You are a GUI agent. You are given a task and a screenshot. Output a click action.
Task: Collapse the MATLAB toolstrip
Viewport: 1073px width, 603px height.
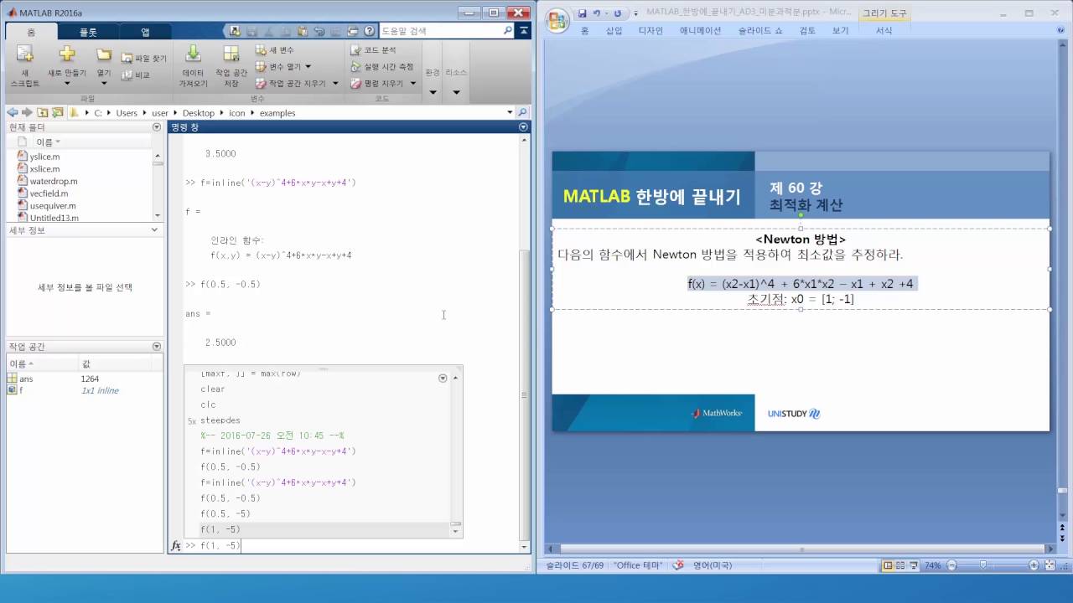coord(523,31)
